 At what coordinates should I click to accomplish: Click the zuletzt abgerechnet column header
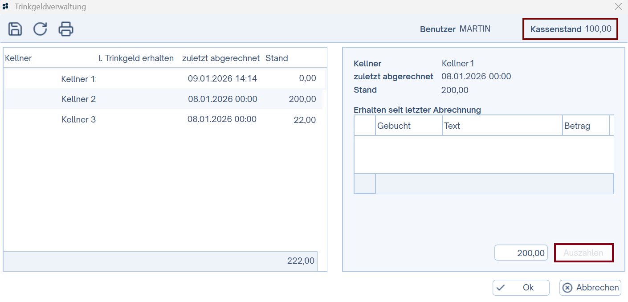(x=220, y=58)
